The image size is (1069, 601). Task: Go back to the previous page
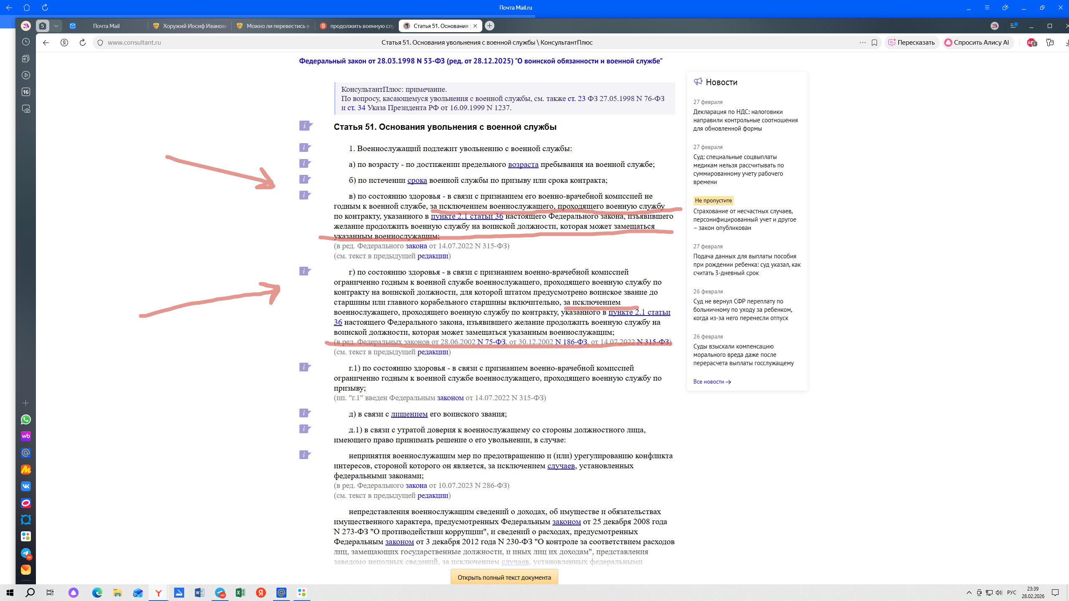coord(46,43)
